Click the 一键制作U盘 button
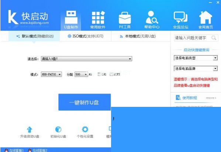 [84, 102]
